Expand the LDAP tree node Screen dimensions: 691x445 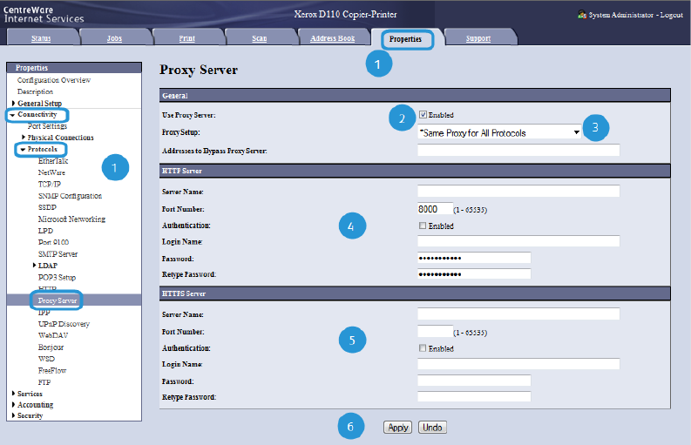click(x=34, y=266)
